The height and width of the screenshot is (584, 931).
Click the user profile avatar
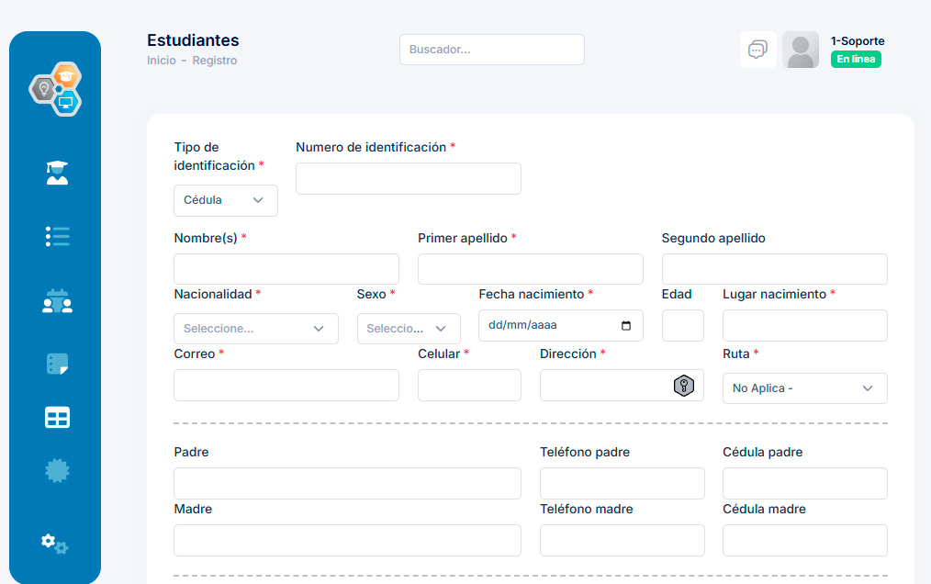pos(800,50)
